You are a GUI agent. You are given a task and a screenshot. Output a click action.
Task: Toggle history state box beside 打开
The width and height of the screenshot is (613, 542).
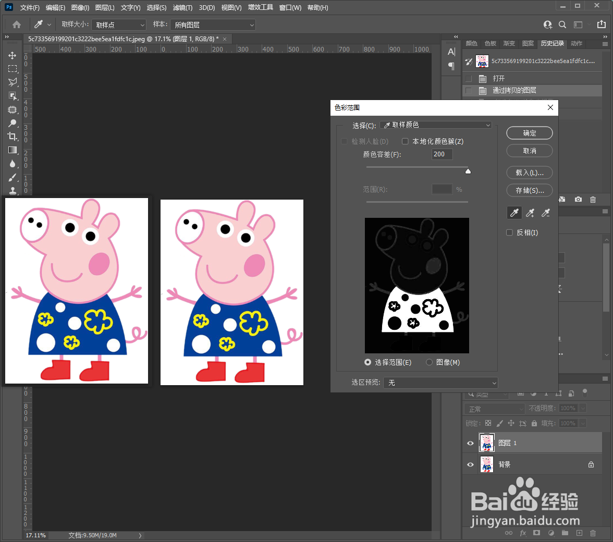pos(468,79)
